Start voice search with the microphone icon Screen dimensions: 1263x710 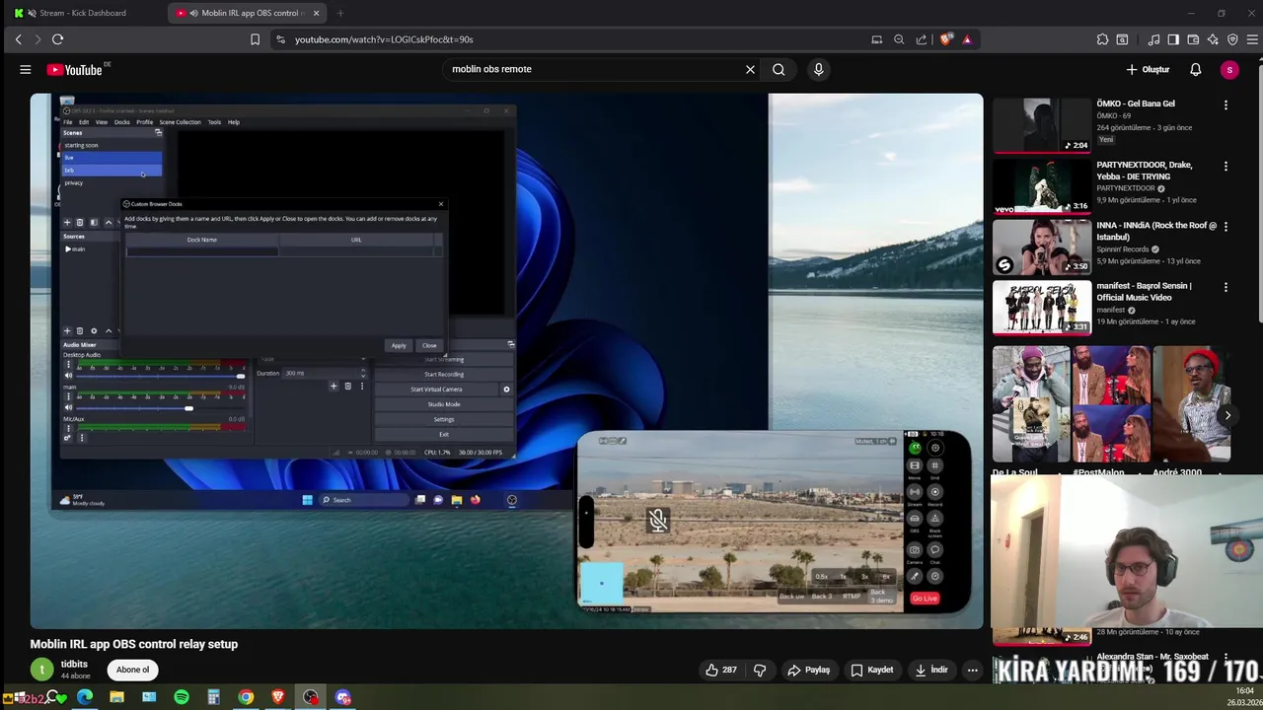[818, 69]
